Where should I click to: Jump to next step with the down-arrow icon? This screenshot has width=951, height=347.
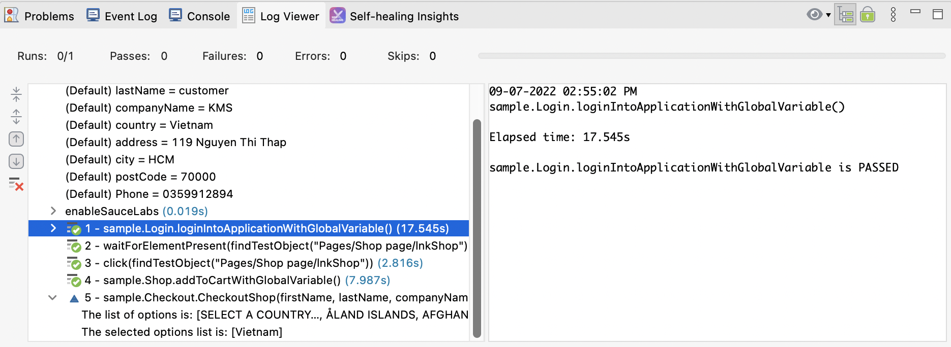tap(16, 162)
